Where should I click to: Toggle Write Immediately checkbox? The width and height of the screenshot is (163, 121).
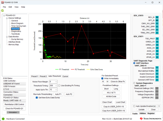pos(102,78)
